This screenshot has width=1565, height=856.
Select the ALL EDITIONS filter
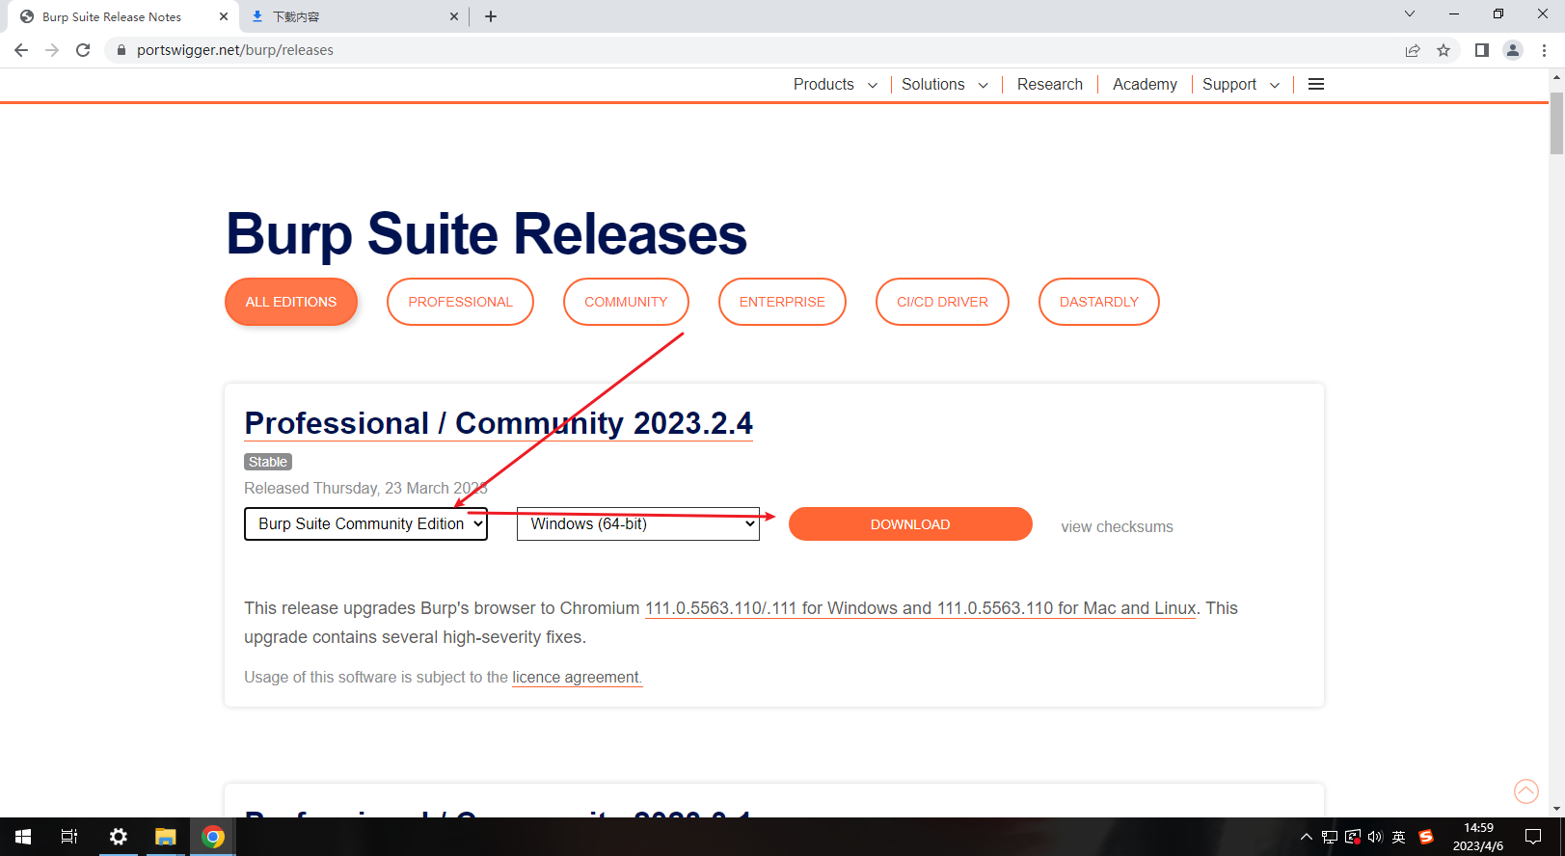(291, 302)
